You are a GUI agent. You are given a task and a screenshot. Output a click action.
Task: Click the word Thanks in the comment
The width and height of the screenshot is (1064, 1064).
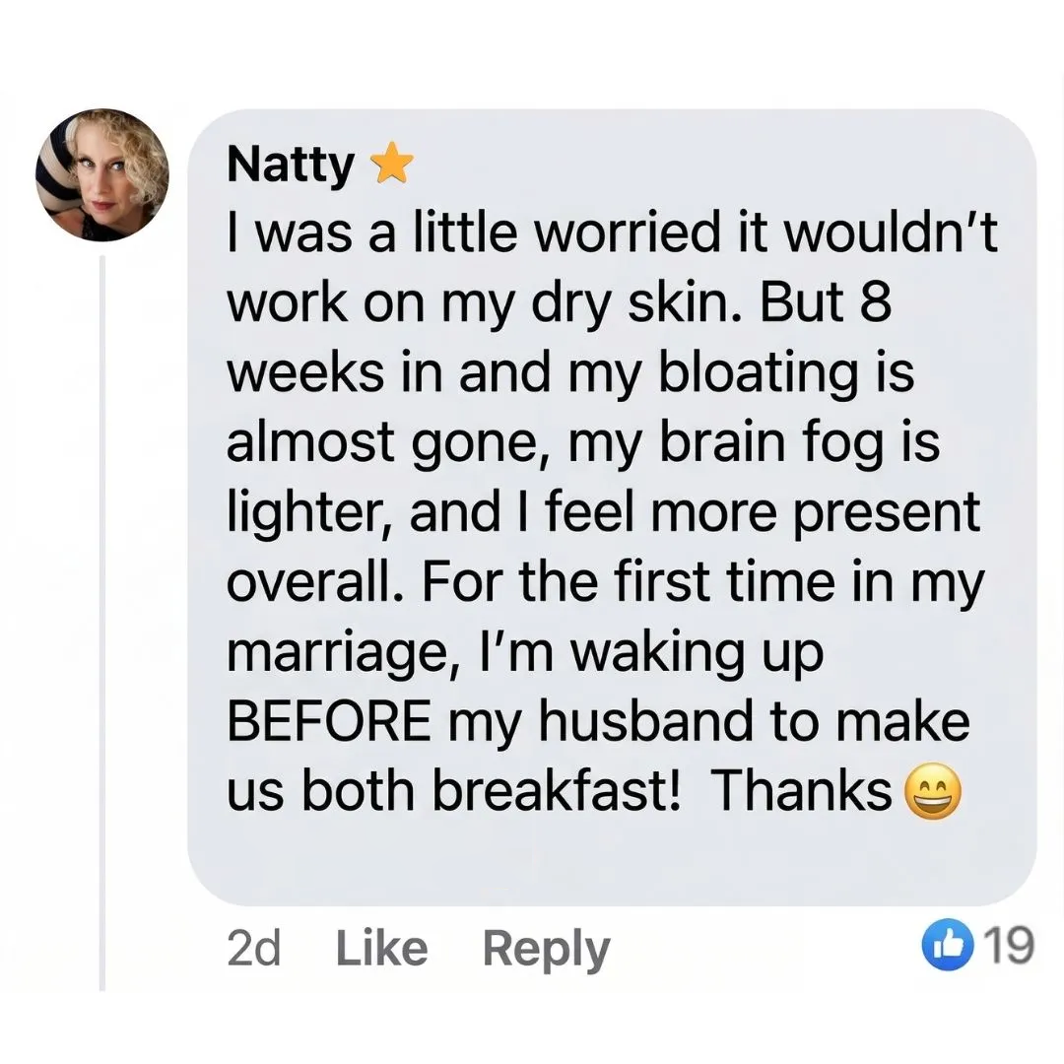pyautogui.click(x=801, y=790)
